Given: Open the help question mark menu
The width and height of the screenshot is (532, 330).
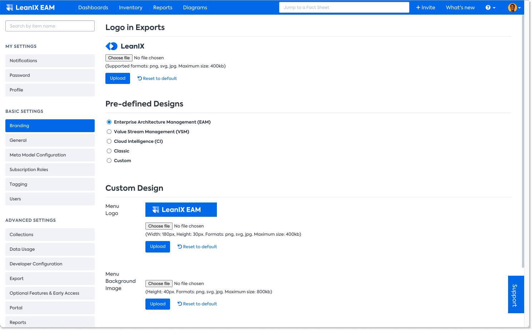Looking at the screenshot, I should [490, 7].
